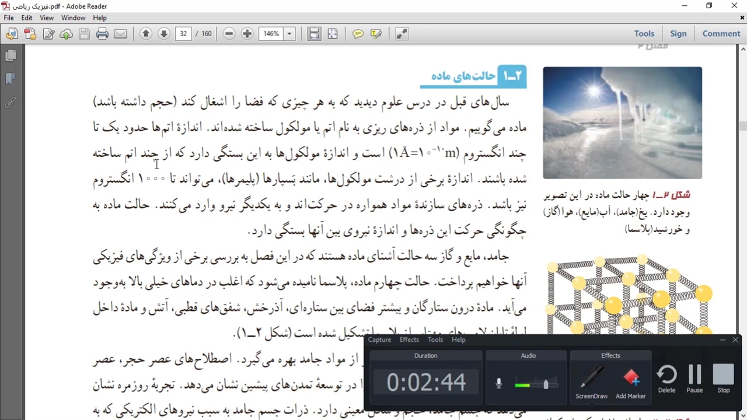Go to next page with down arrow
Image resolution: width=747 pixels, height=420 pixels.
tap(164, 34)
